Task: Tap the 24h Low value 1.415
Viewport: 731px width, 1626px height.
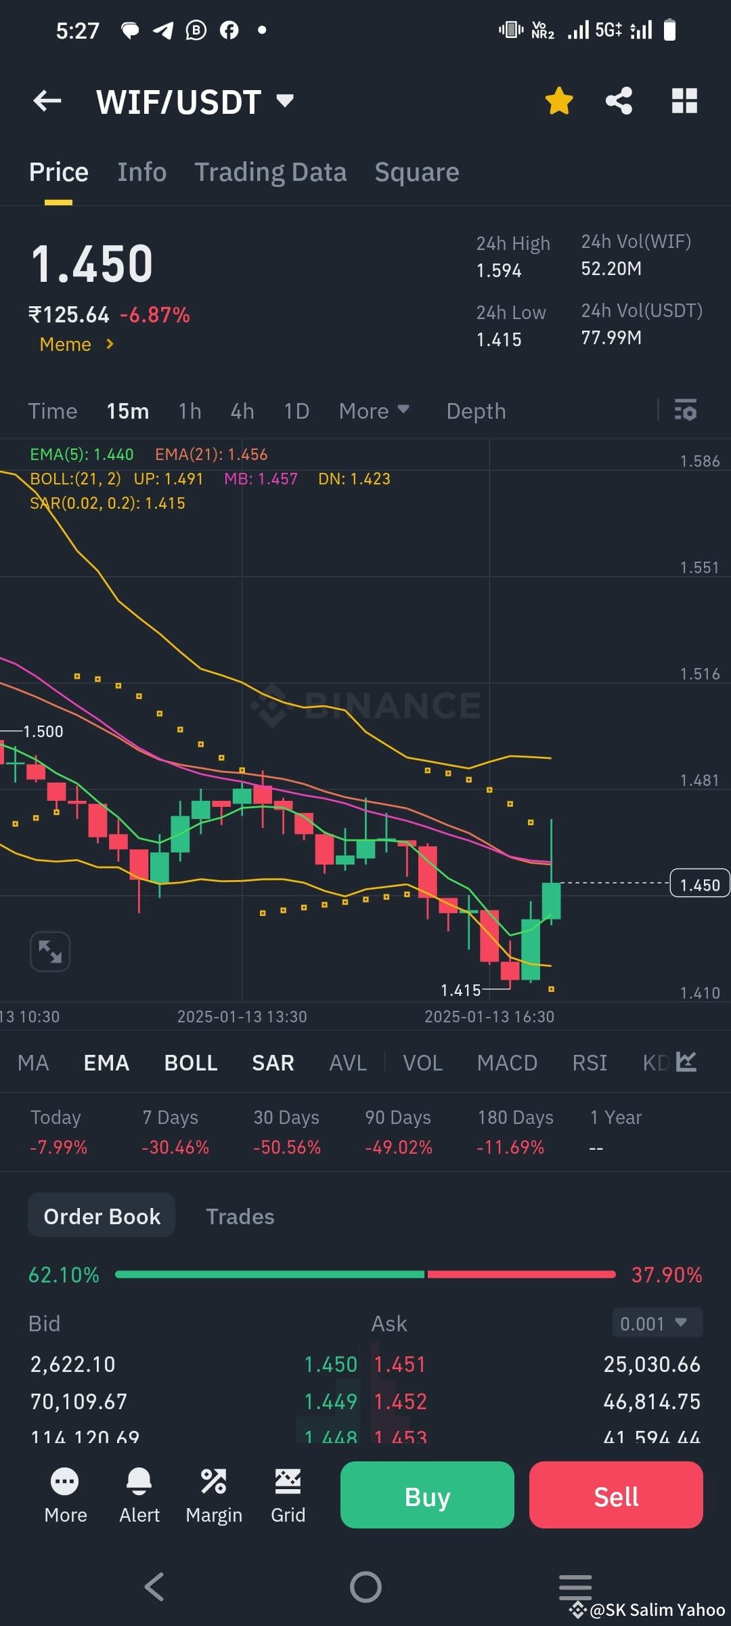Action: [499, 339]
